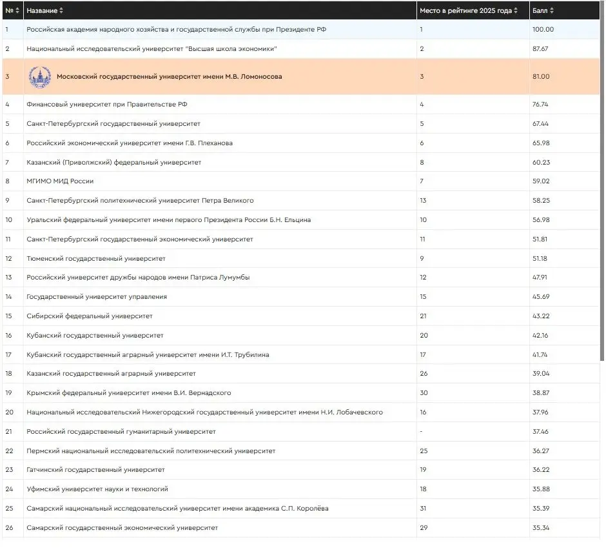606x550 pixels.
Task: Click Финансовый университет при Правительстве РФ
Action: [106, 105]
